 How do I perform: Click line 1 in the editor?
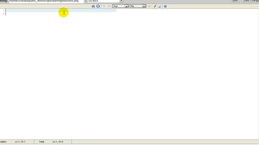61,10
